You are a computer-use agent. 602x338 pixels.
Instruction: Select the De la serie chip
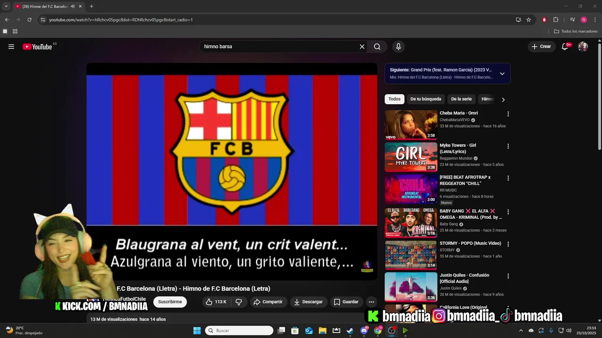coord(461,99)
